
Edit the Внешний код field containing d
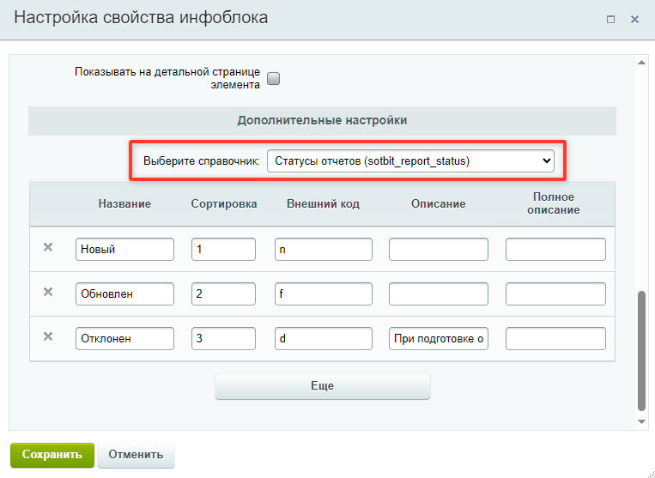click(x=324, y=339)
